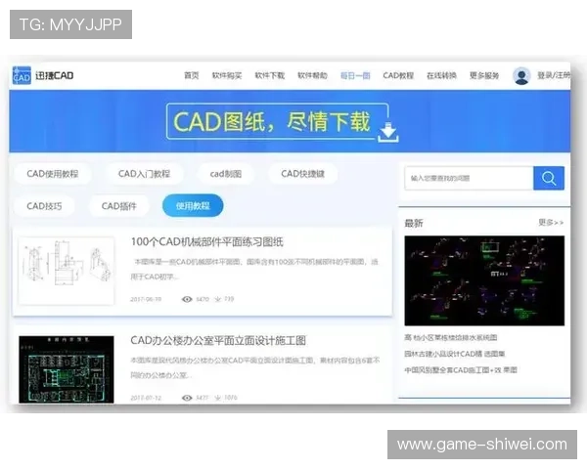Select the 每日一图 navigation item
The height and width of the screenshot is (469, 587).
point(355,76)
